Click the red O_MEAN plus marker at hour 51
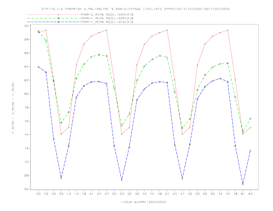Screen dimensions: 273x211 167,30
